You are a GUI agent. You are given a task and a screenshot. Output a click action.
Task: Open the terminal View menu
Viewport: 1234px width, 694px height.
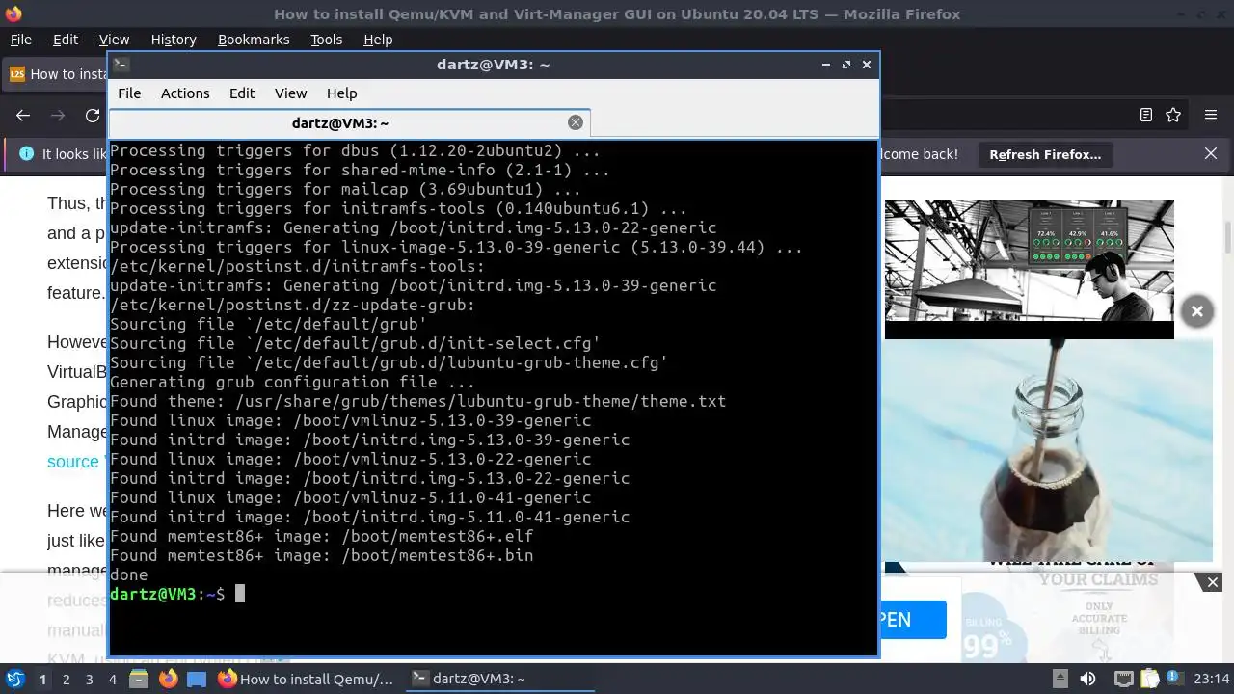pos(290,93)
